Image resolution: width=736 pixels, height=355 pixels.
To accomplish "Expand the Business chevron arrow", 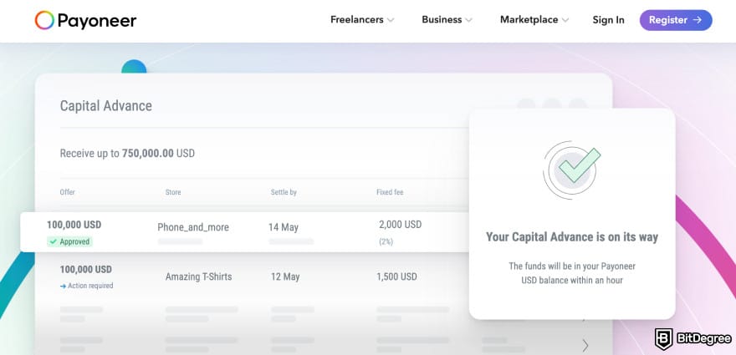I will (468, 20).
